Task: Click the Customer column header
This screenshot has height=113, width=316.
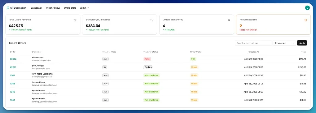Action: 36,52
